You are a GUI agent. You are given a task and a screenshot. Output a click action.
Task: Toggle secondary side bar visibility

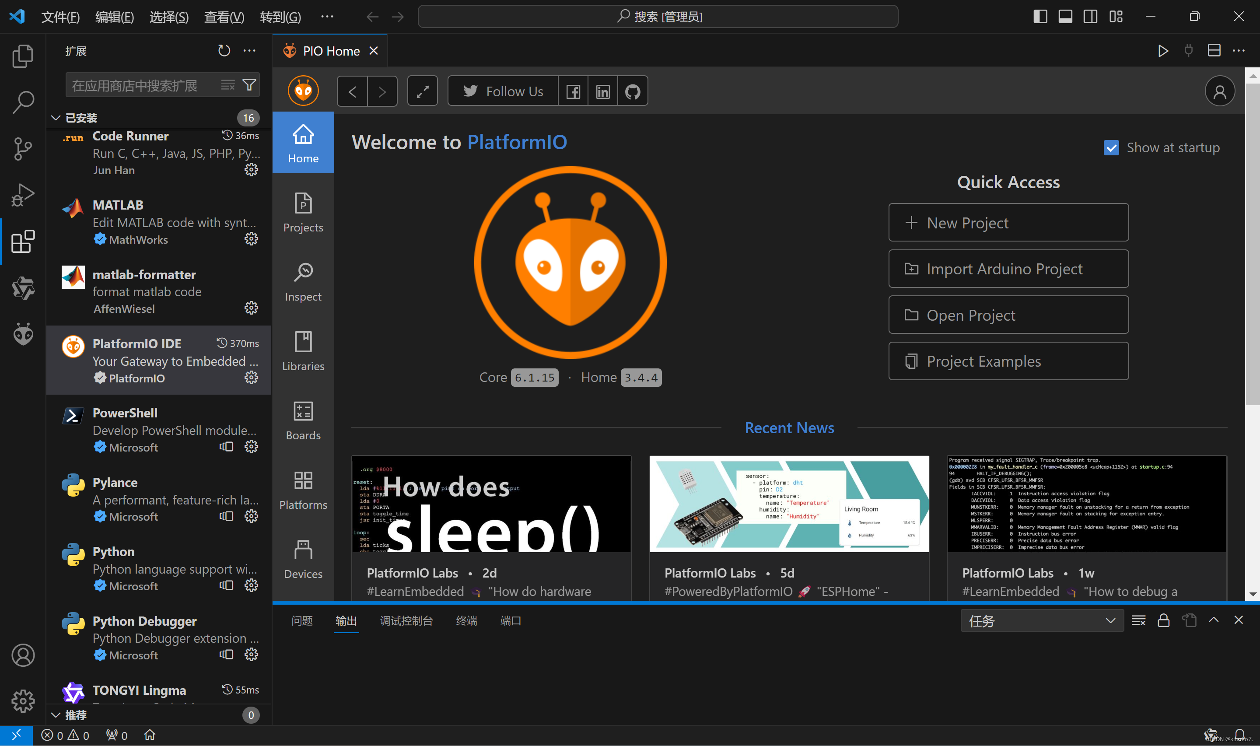point(1090,17)
